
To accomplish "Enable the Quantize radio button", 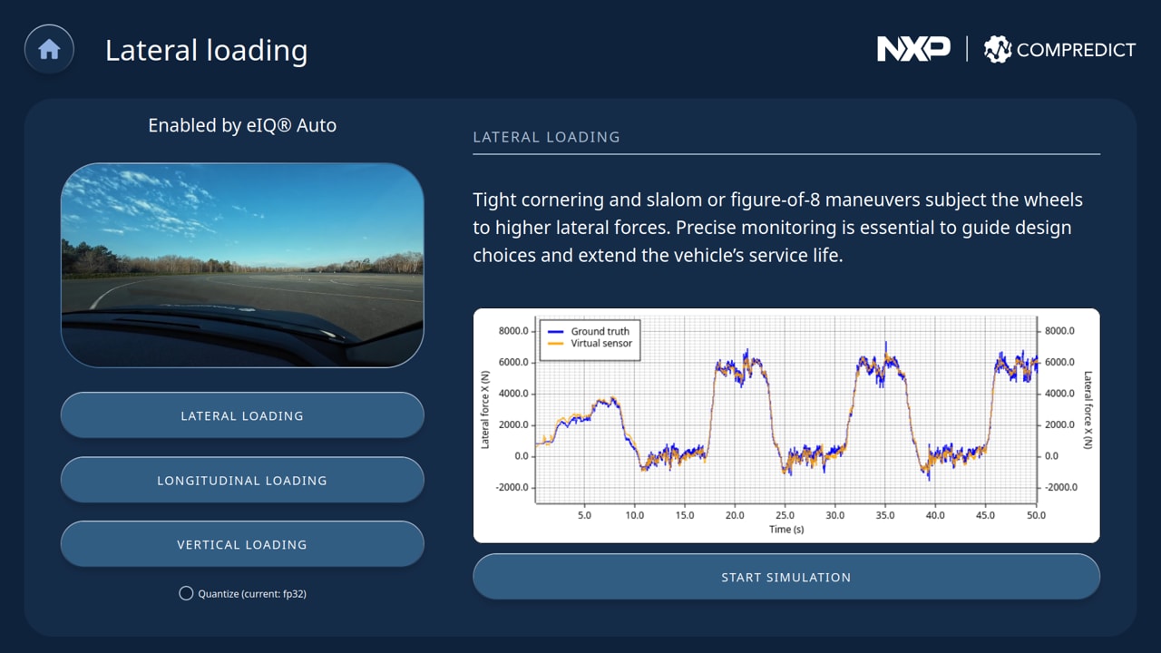I will point(186,593).
